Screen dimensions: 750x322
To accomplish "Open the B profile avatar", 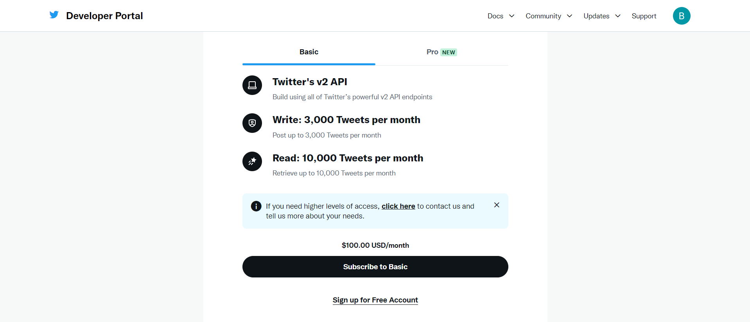I will pos(681,16).
